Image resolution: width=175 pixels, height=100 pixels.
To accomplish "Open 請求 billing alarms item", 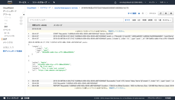I will coord(6,27).
